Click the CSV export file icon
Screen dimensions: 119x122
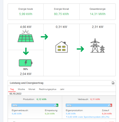[113, 83]
